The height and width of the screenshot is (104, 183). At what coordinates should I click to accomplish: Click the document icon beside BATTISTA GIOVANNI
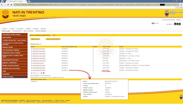[x=32, y=51]
